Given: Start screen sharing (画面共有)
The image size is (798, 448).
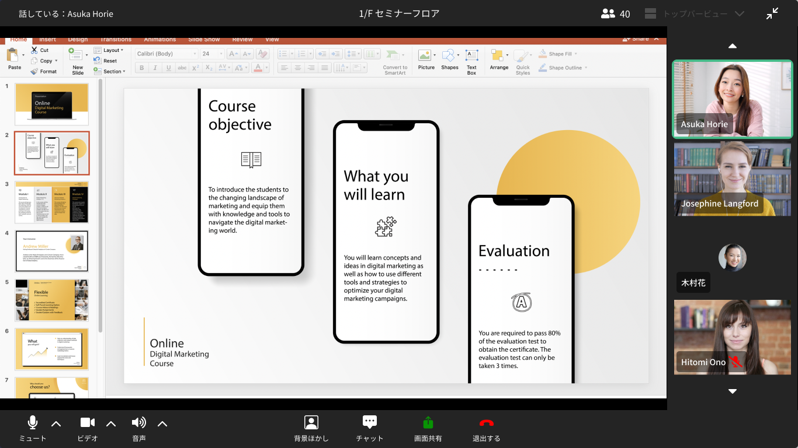Looking at the screenshot, I should coord(428,423).
